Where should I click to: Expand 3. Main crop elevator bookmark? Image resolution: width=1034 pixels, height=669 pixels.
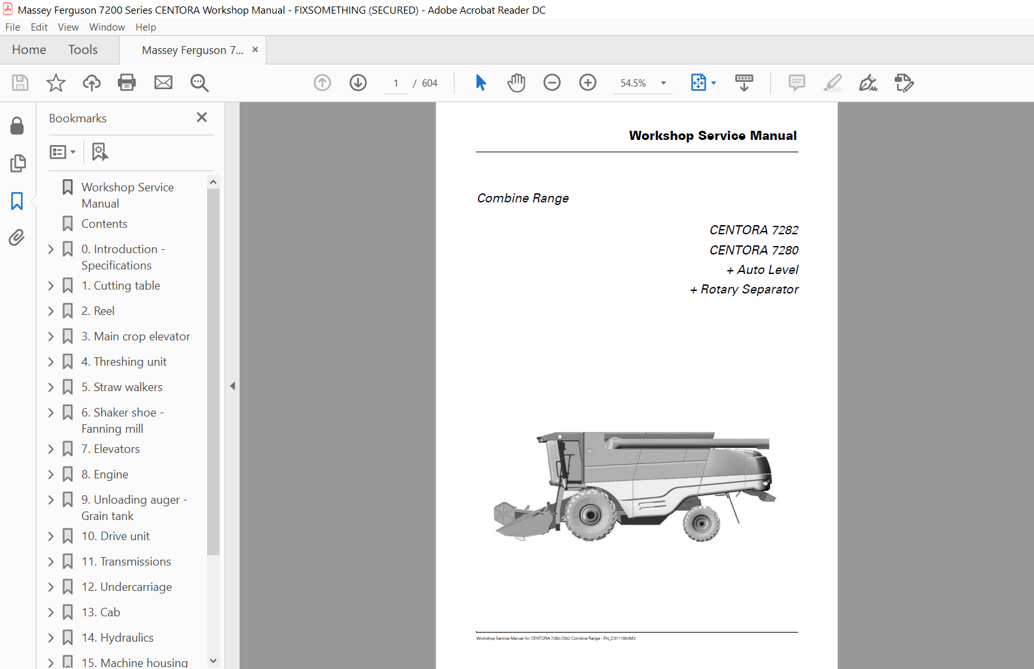click(51, 336)
